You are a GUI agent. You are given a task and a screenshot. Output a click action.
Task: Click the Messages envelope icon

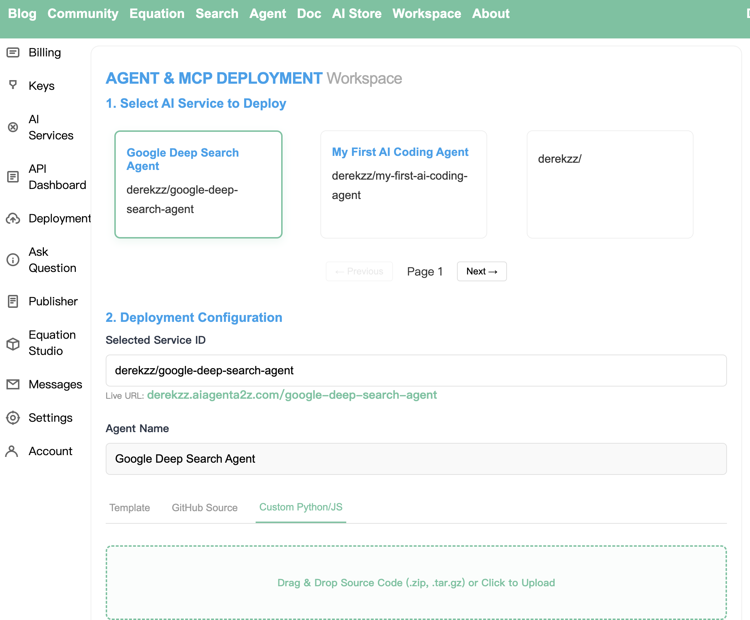pyautogui.click(x=13, y=384)
